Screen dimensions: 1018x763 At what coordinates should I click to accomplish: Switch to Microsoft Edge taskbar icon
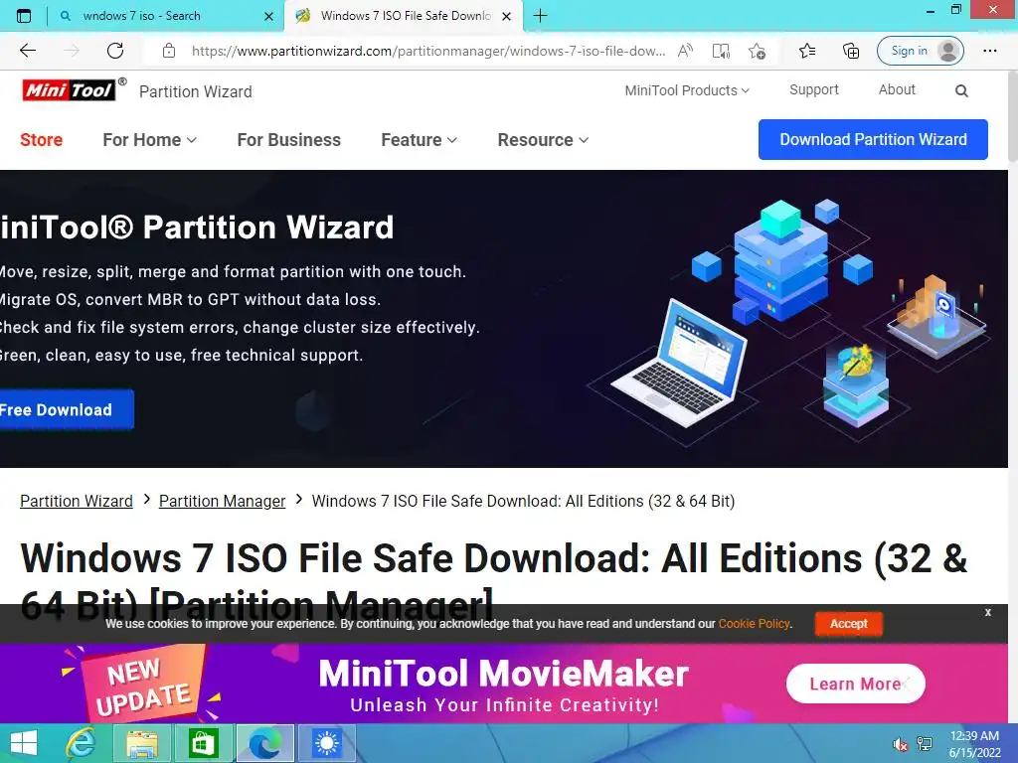click(x=264, y=743)
